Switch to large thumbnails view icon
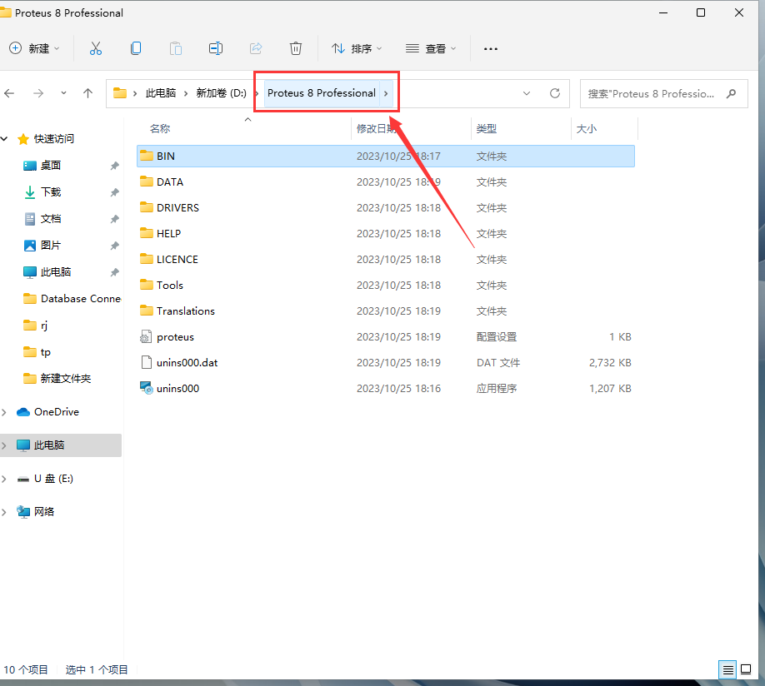Image resolution: width=765 pixels, height=686 pixels. coord(746,669)
